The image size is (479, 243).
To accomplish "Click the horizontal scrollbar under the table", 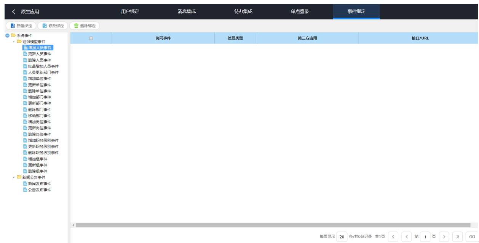I will pos(273,225).
